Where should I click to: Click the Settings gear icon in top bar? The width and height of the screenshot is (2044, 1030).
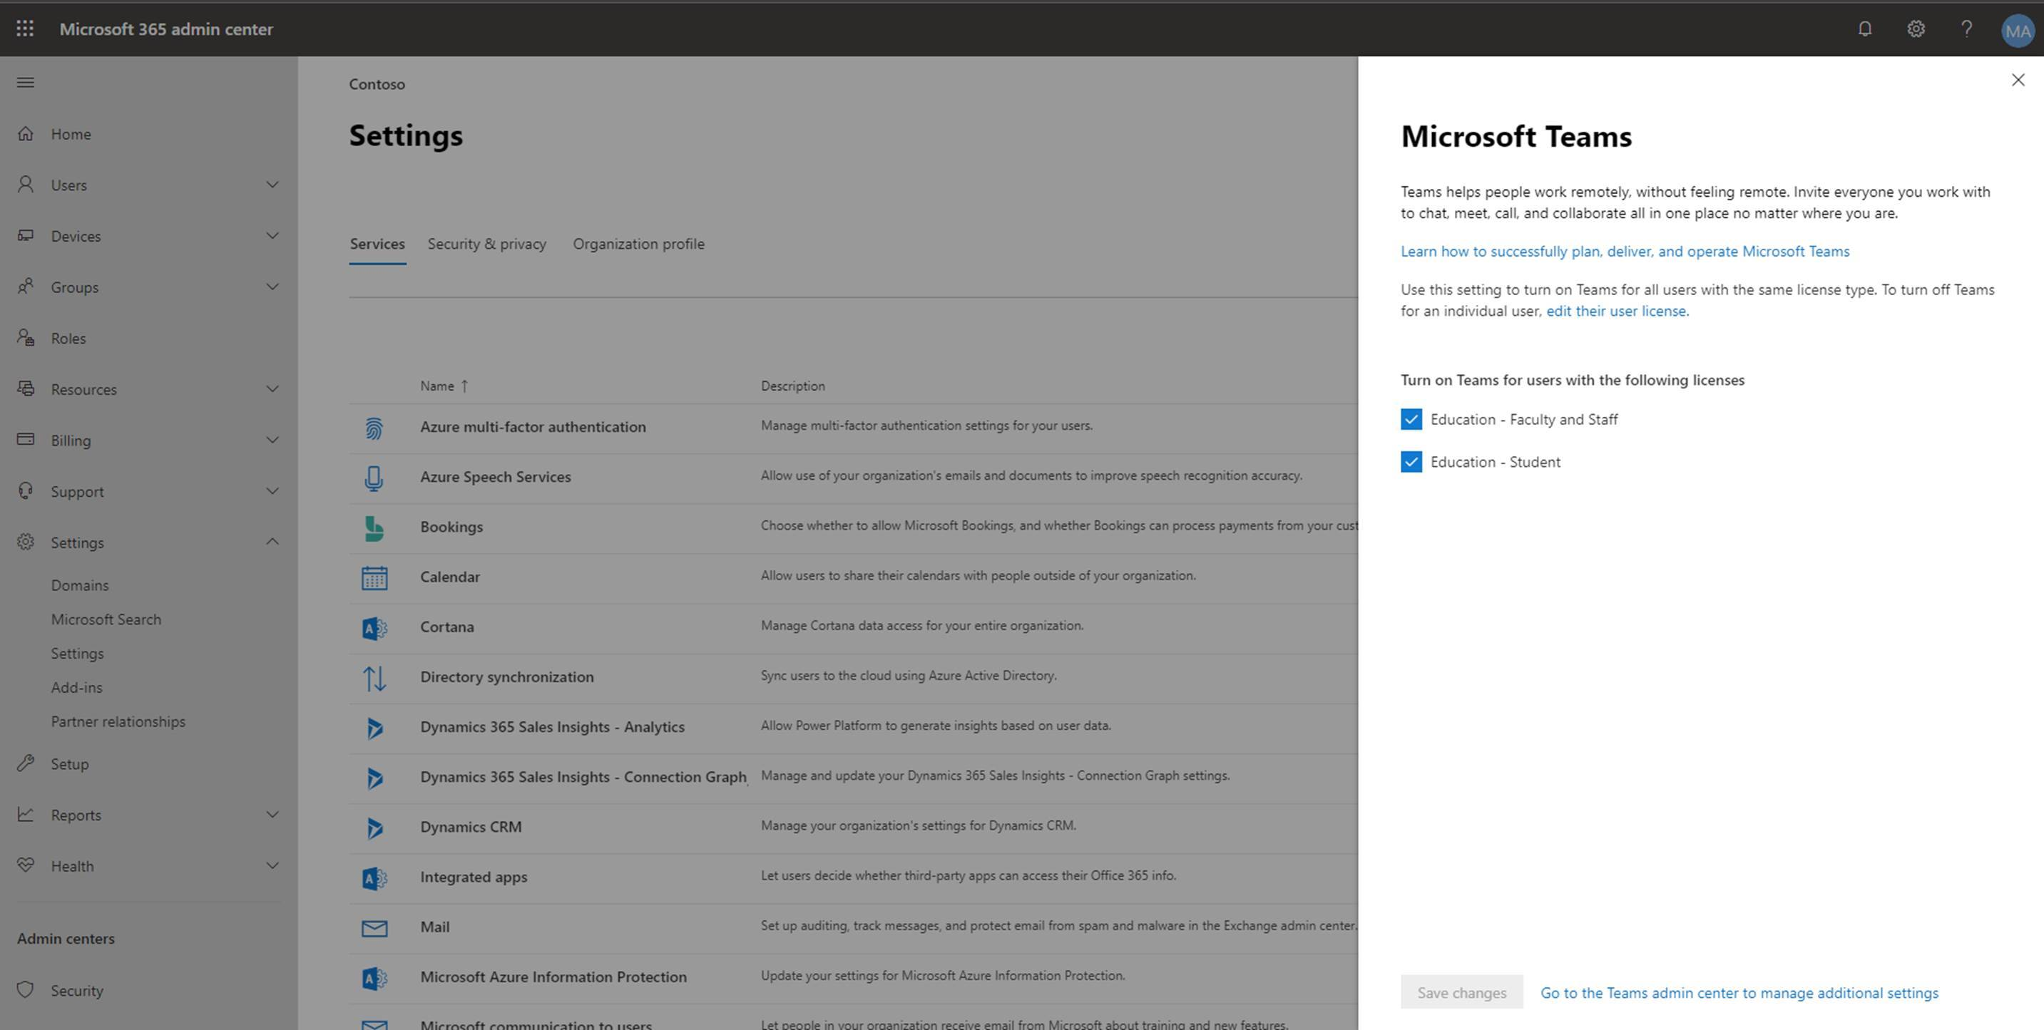point(1915,29)
